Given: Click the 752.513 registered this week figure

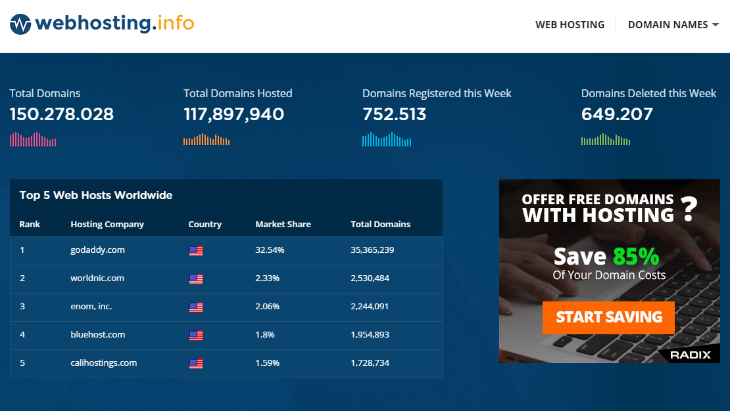Looking at the screenshot, I should [395, 114].
